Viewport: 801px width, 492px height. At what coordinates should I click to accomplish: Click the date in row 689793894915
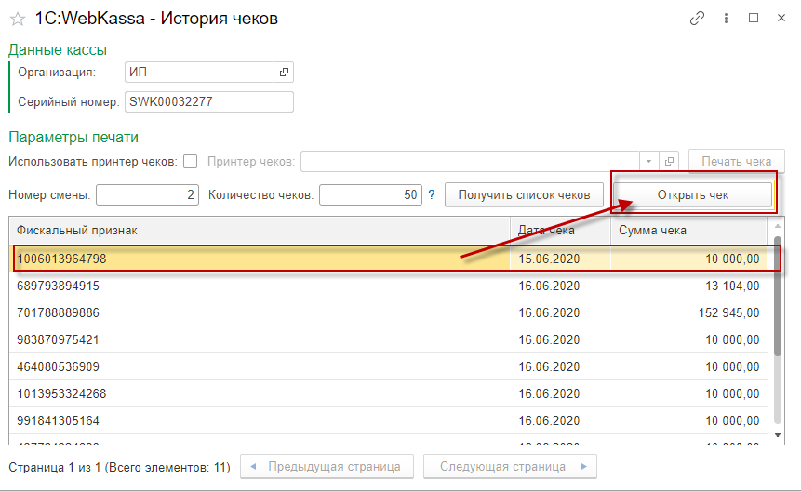[560, 286]
